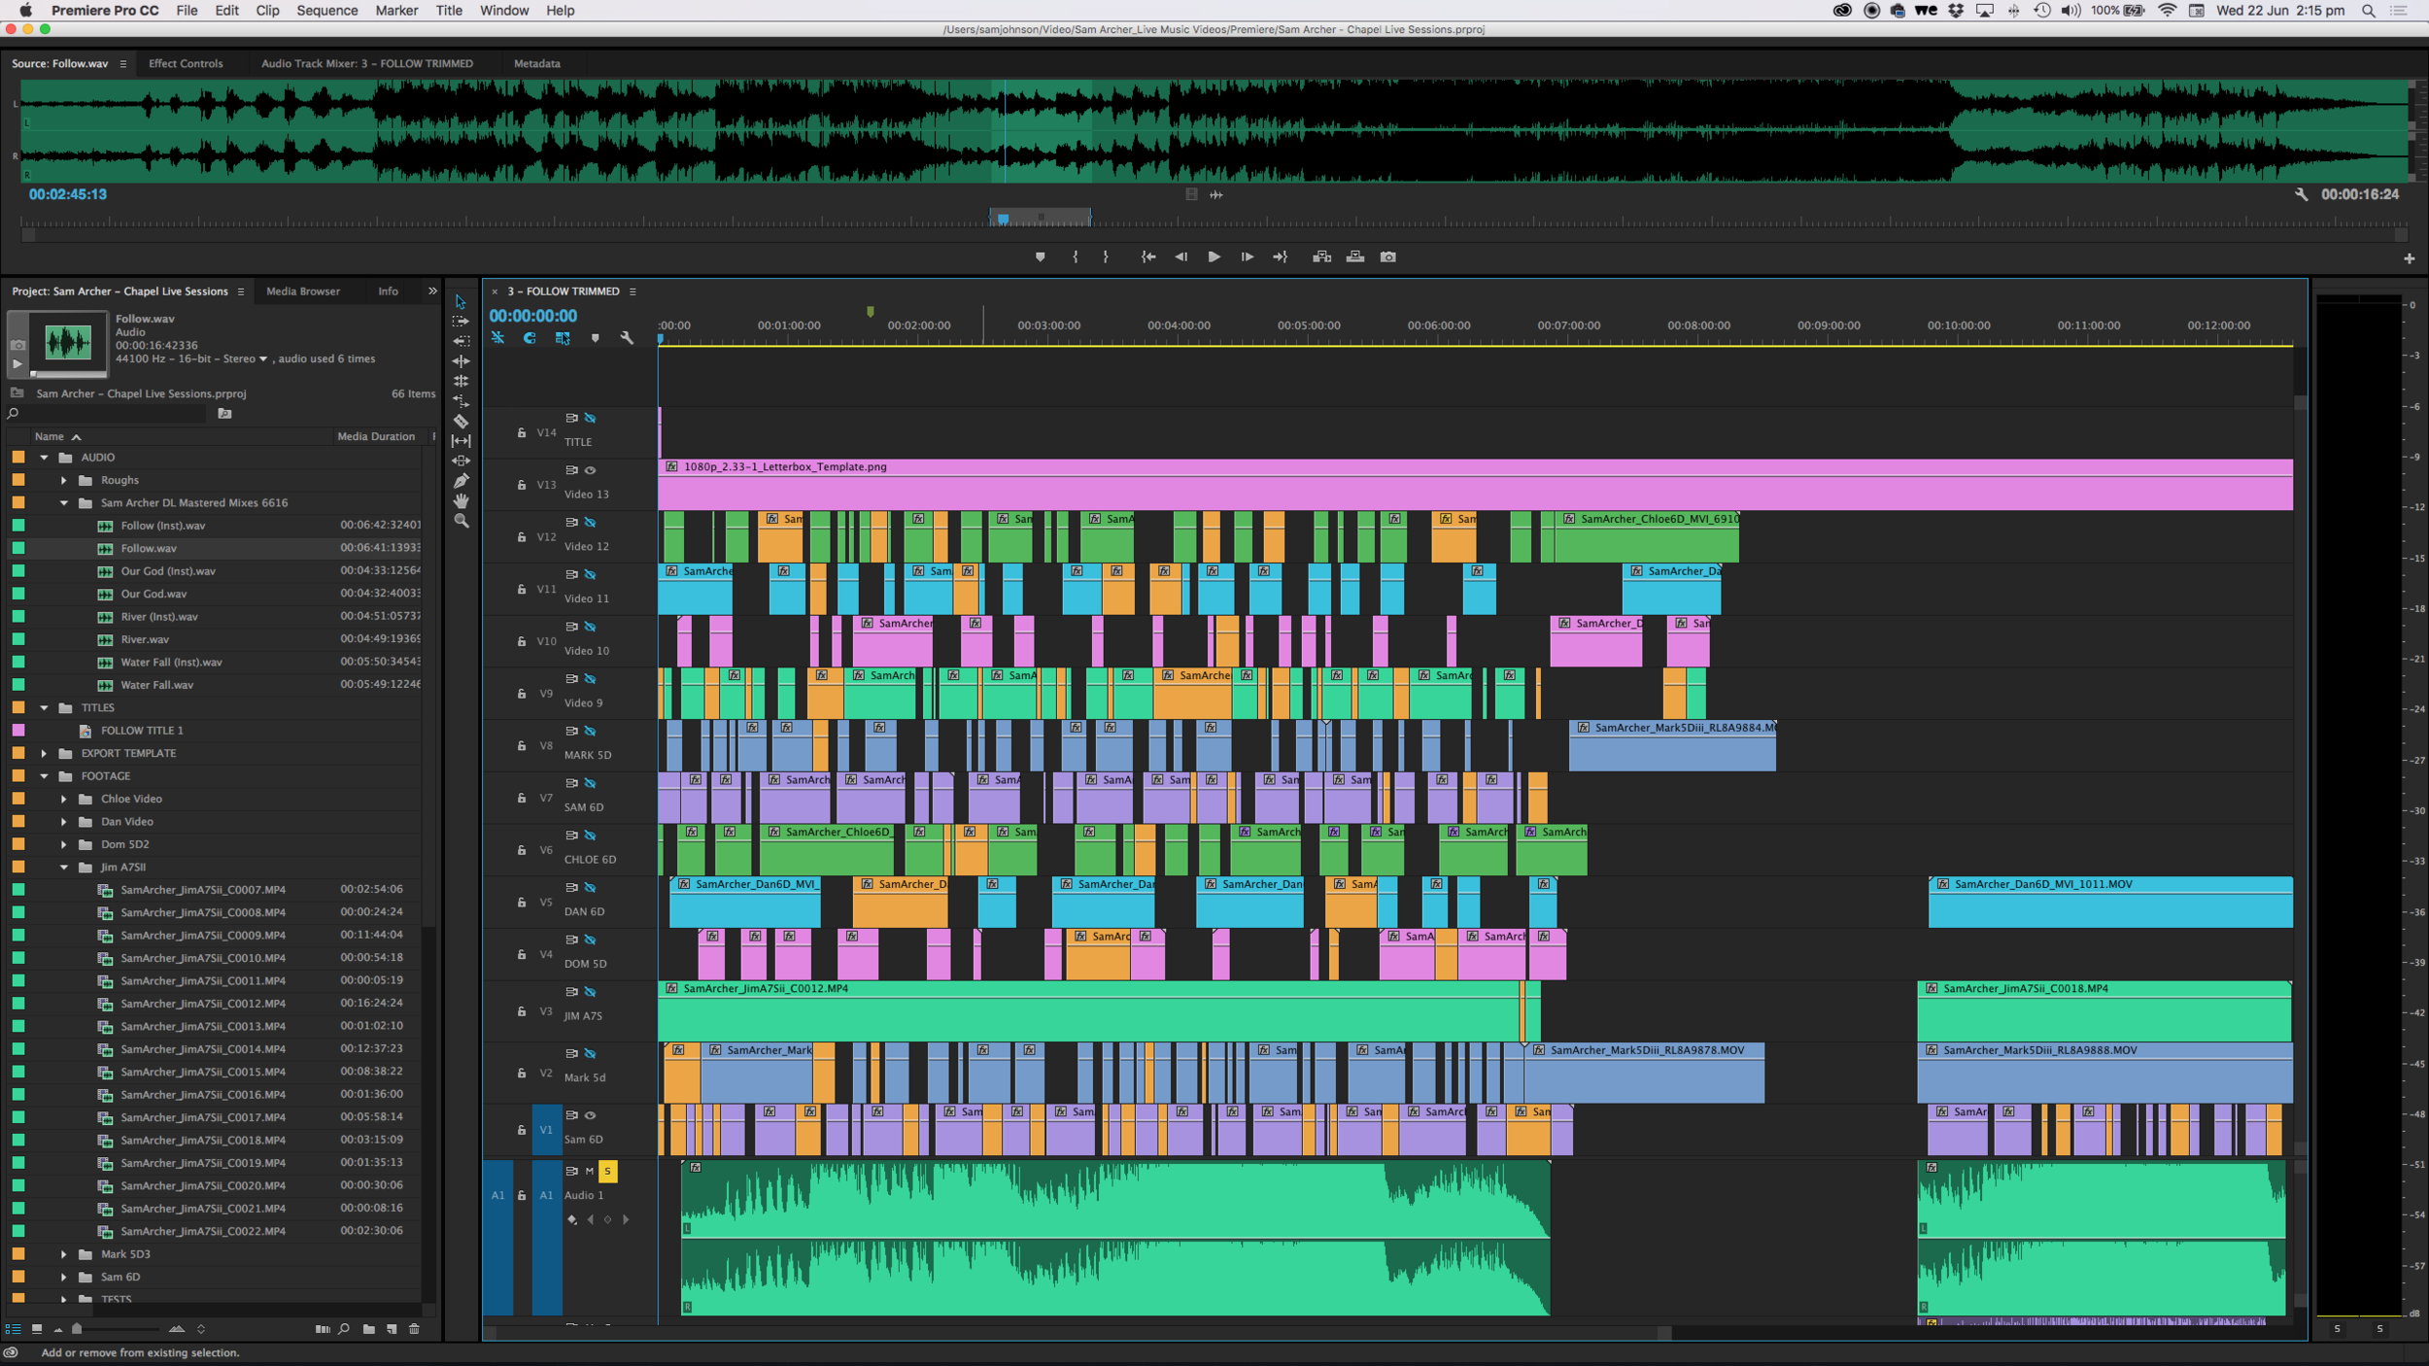Add a marker in the timeline header

(596, 338)
